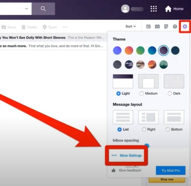This screenshot has width=191, height=186.
Task: Open the Calendar icon
Action: point(157,26)
